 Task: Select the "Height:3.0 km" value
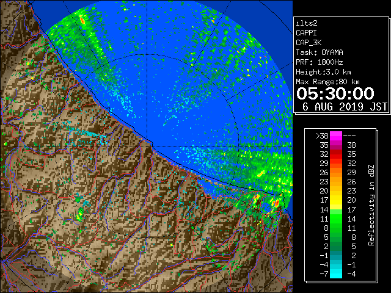point(323,72)
